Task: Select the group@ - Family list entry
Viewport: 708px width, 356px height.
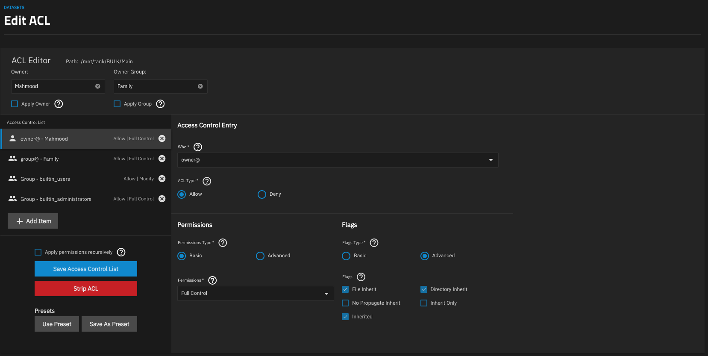Action: 86,159
